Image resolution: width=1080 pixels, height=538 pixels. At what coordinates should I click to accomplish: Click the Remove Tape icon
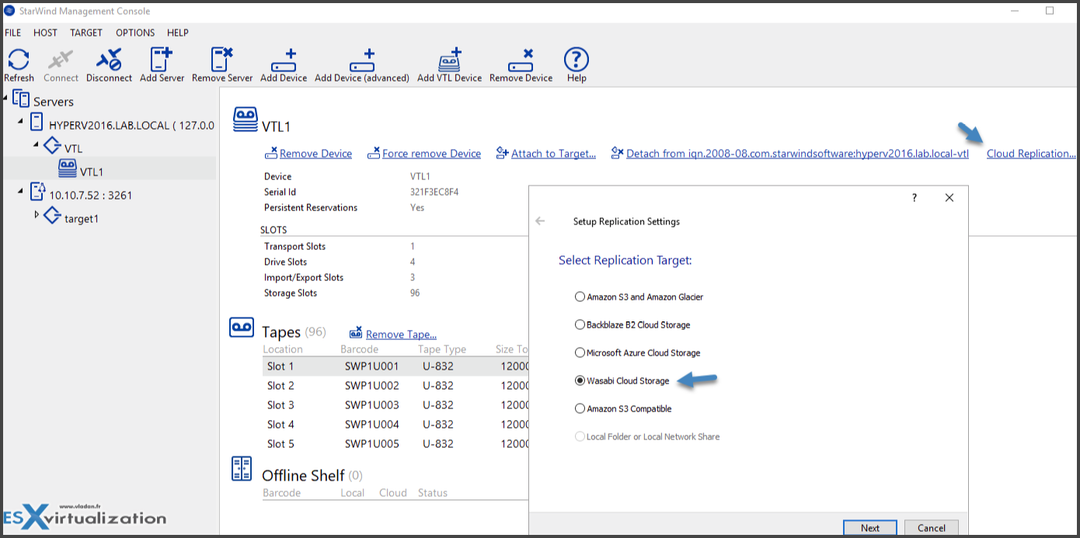pyautogui.click(x=356, y=332)
